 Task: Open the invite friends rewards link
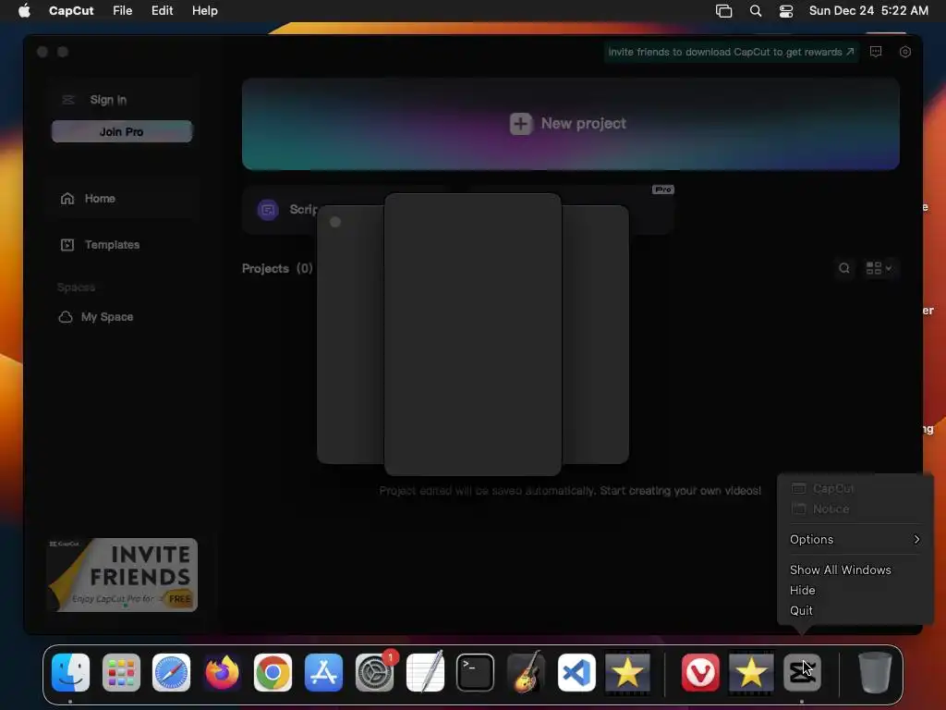pyautogui.click(x=732, y=52)
